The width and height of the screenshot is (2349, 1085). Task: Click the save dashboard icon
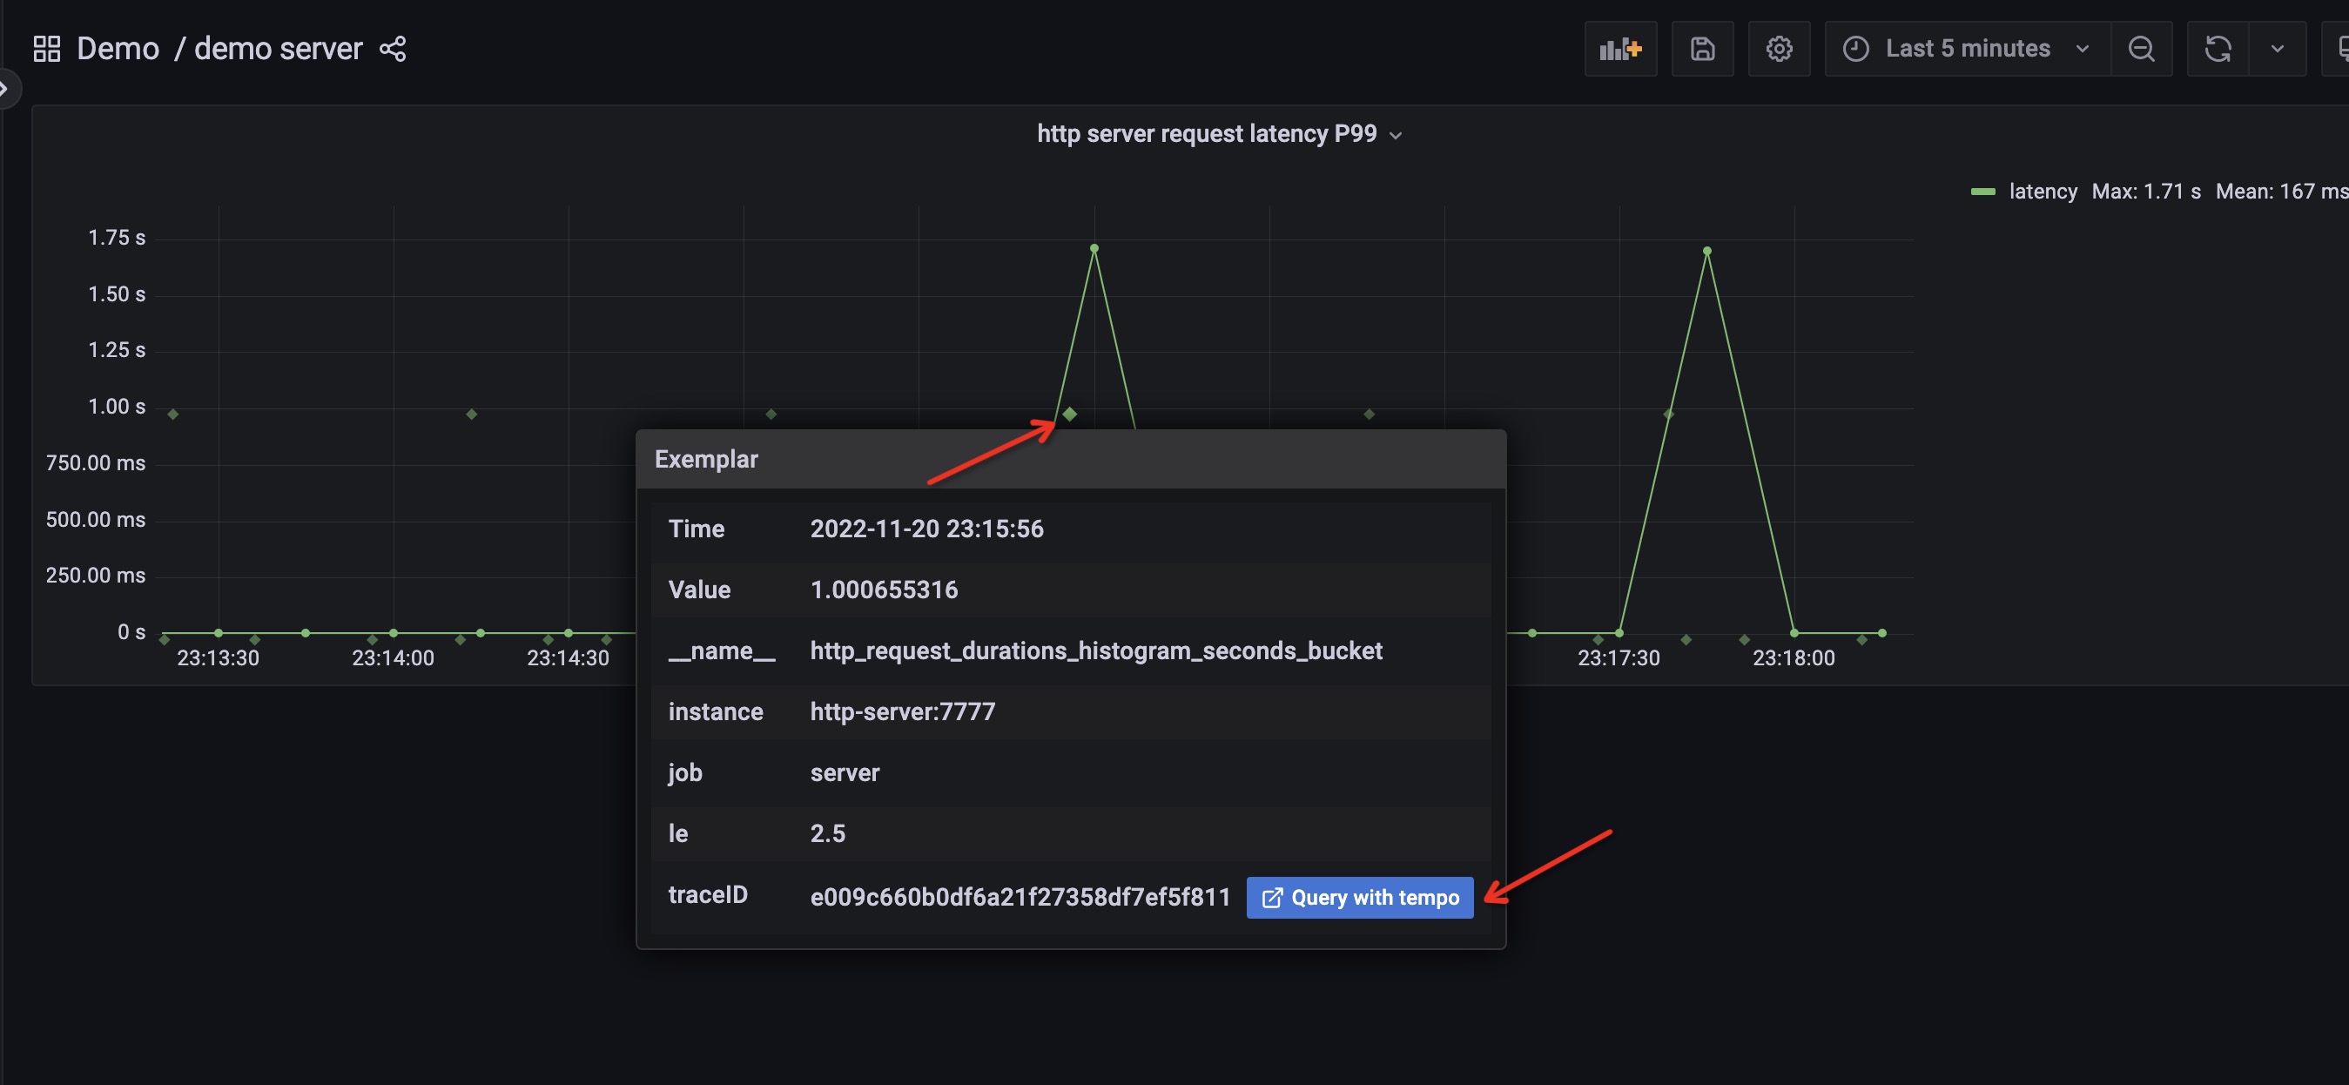(x=1702, y=48)
